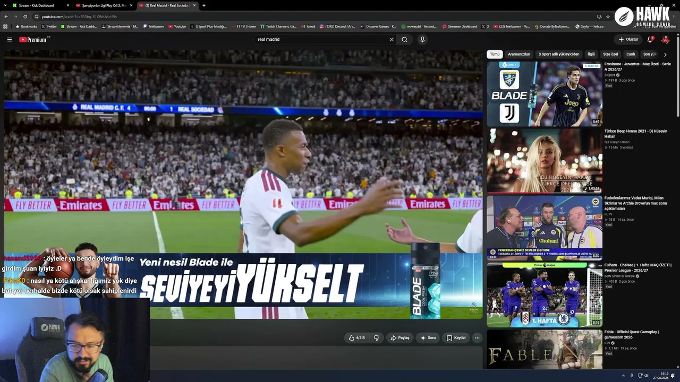Click the install/cast icon in address bar

pos(599,16)
